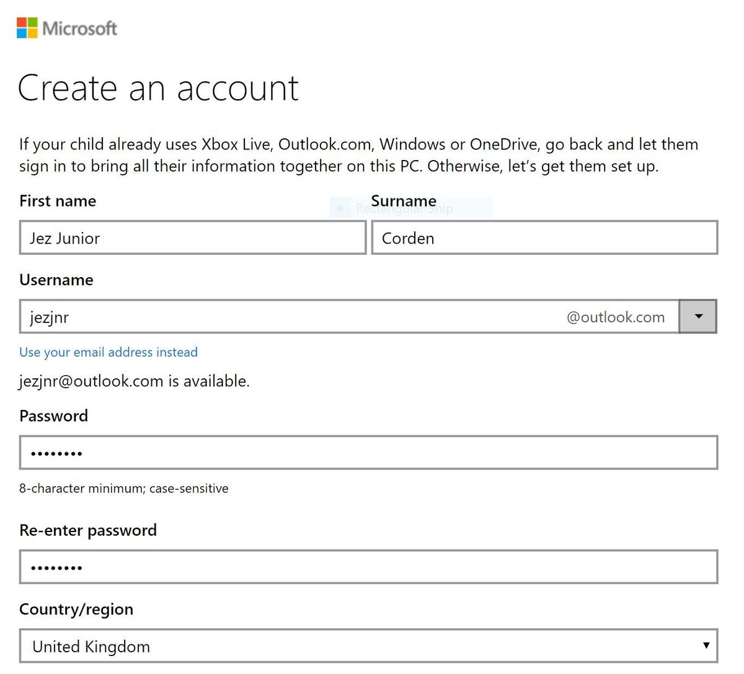
Task: Click the 'Create an account' heading
Action: (x=159, y=87)
